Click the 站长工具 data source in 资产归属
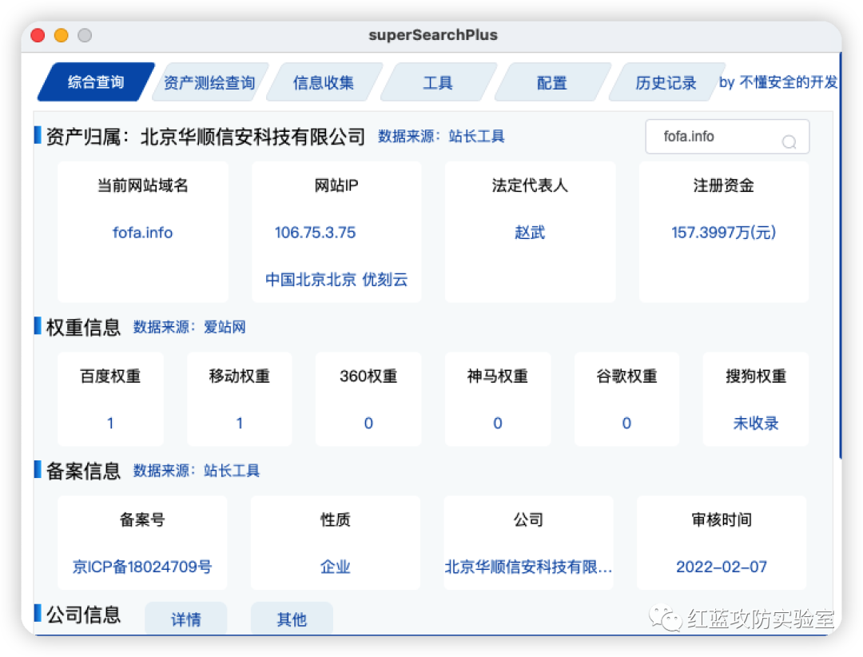The image size is (863, 657). (476, 136)
